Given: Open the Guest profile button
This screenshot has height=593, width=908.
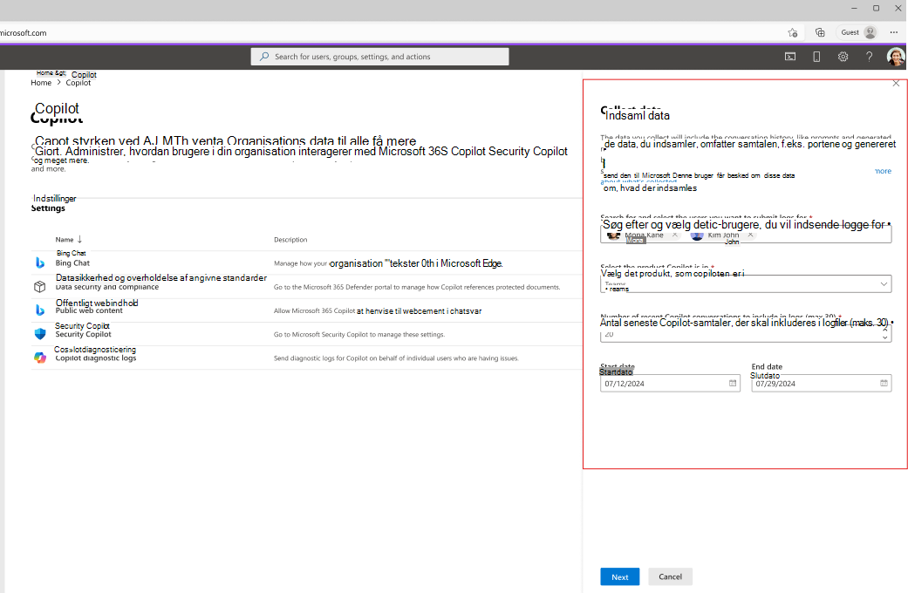Looking at the screenshot, I should pyautogui.click(x=858, y=32).
